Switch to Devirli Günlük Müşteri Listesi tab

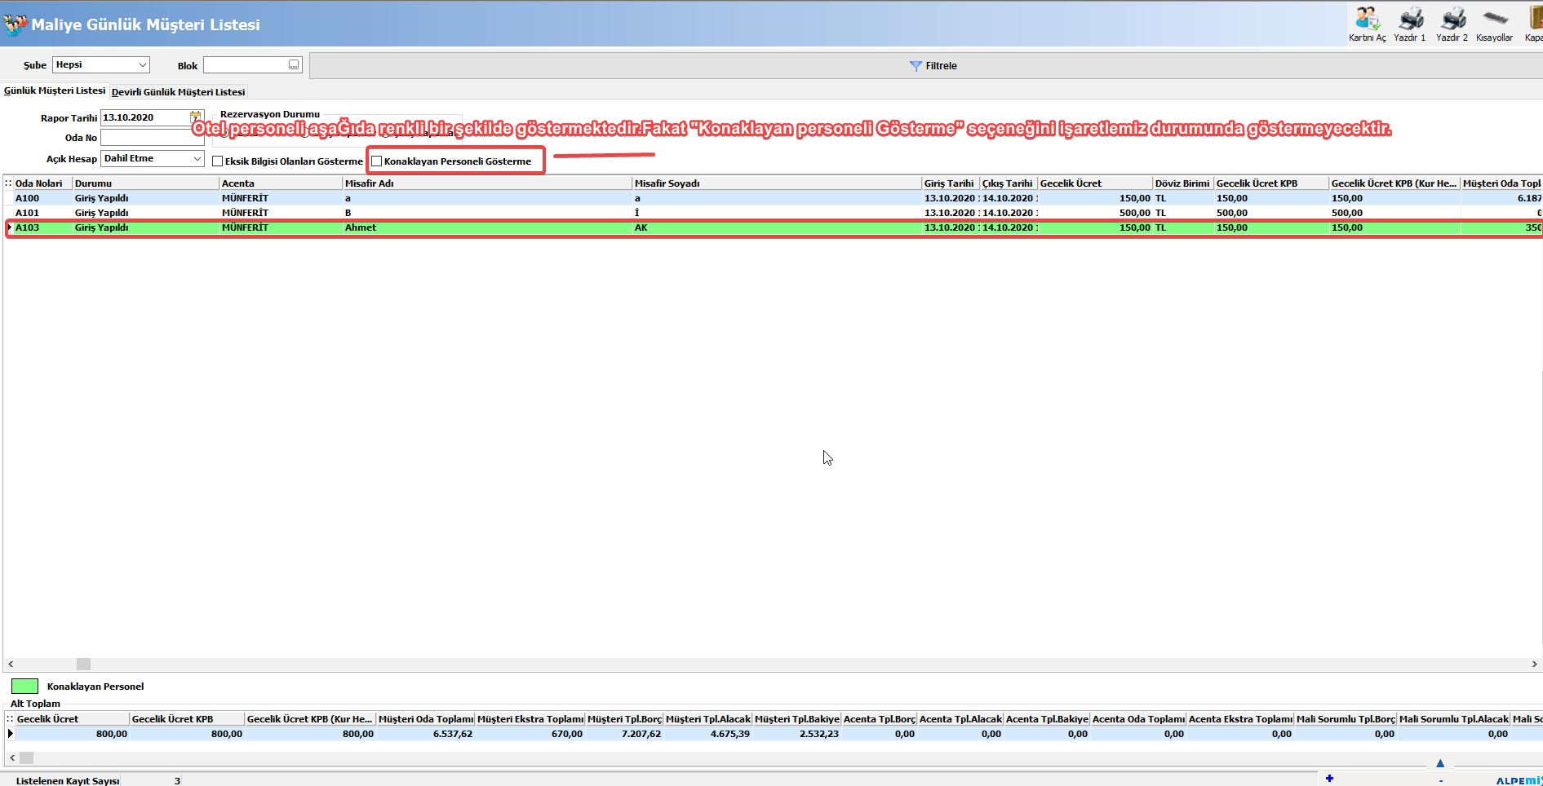tap(178, 92)
